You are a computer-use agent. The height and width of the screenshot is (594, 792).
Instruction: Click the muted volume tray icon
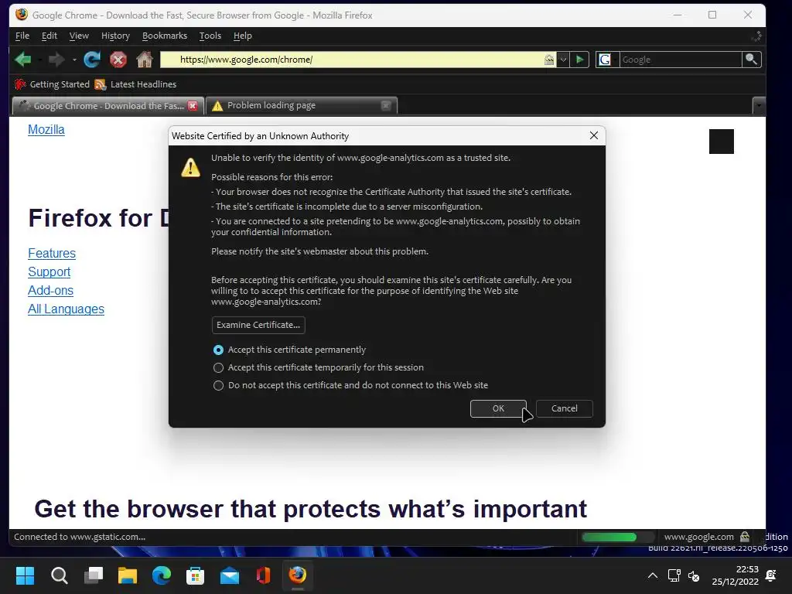(694, 575)
